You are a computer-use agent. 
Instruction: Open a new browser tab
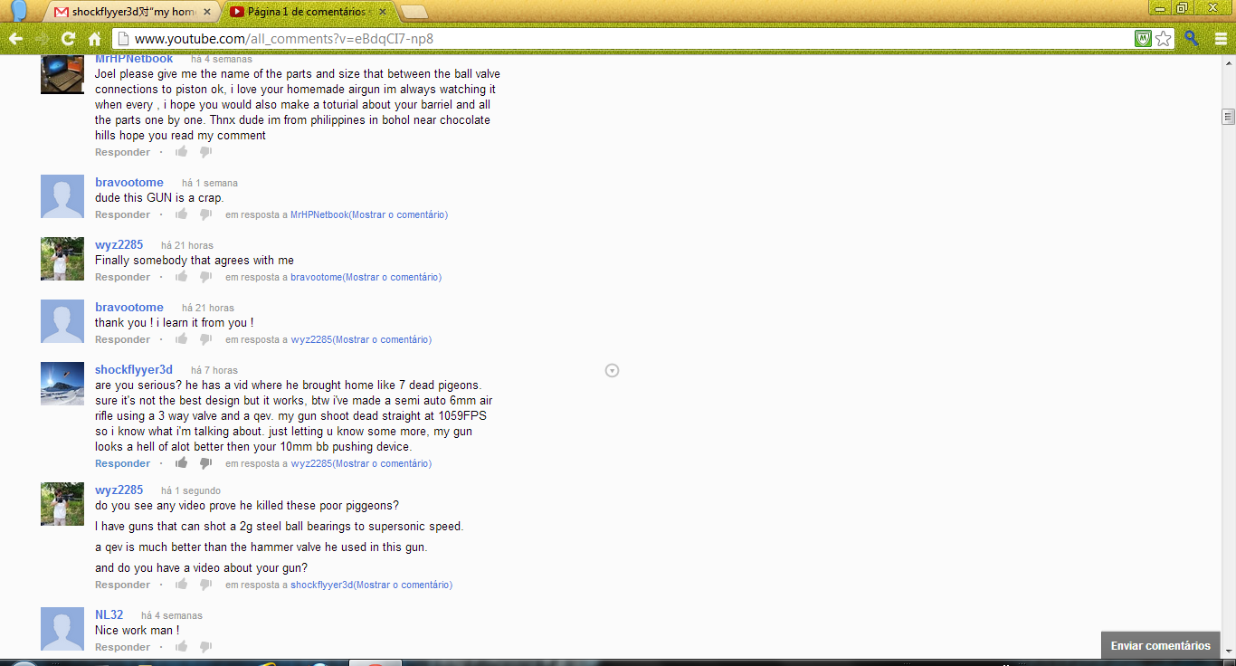coord(414,12)
